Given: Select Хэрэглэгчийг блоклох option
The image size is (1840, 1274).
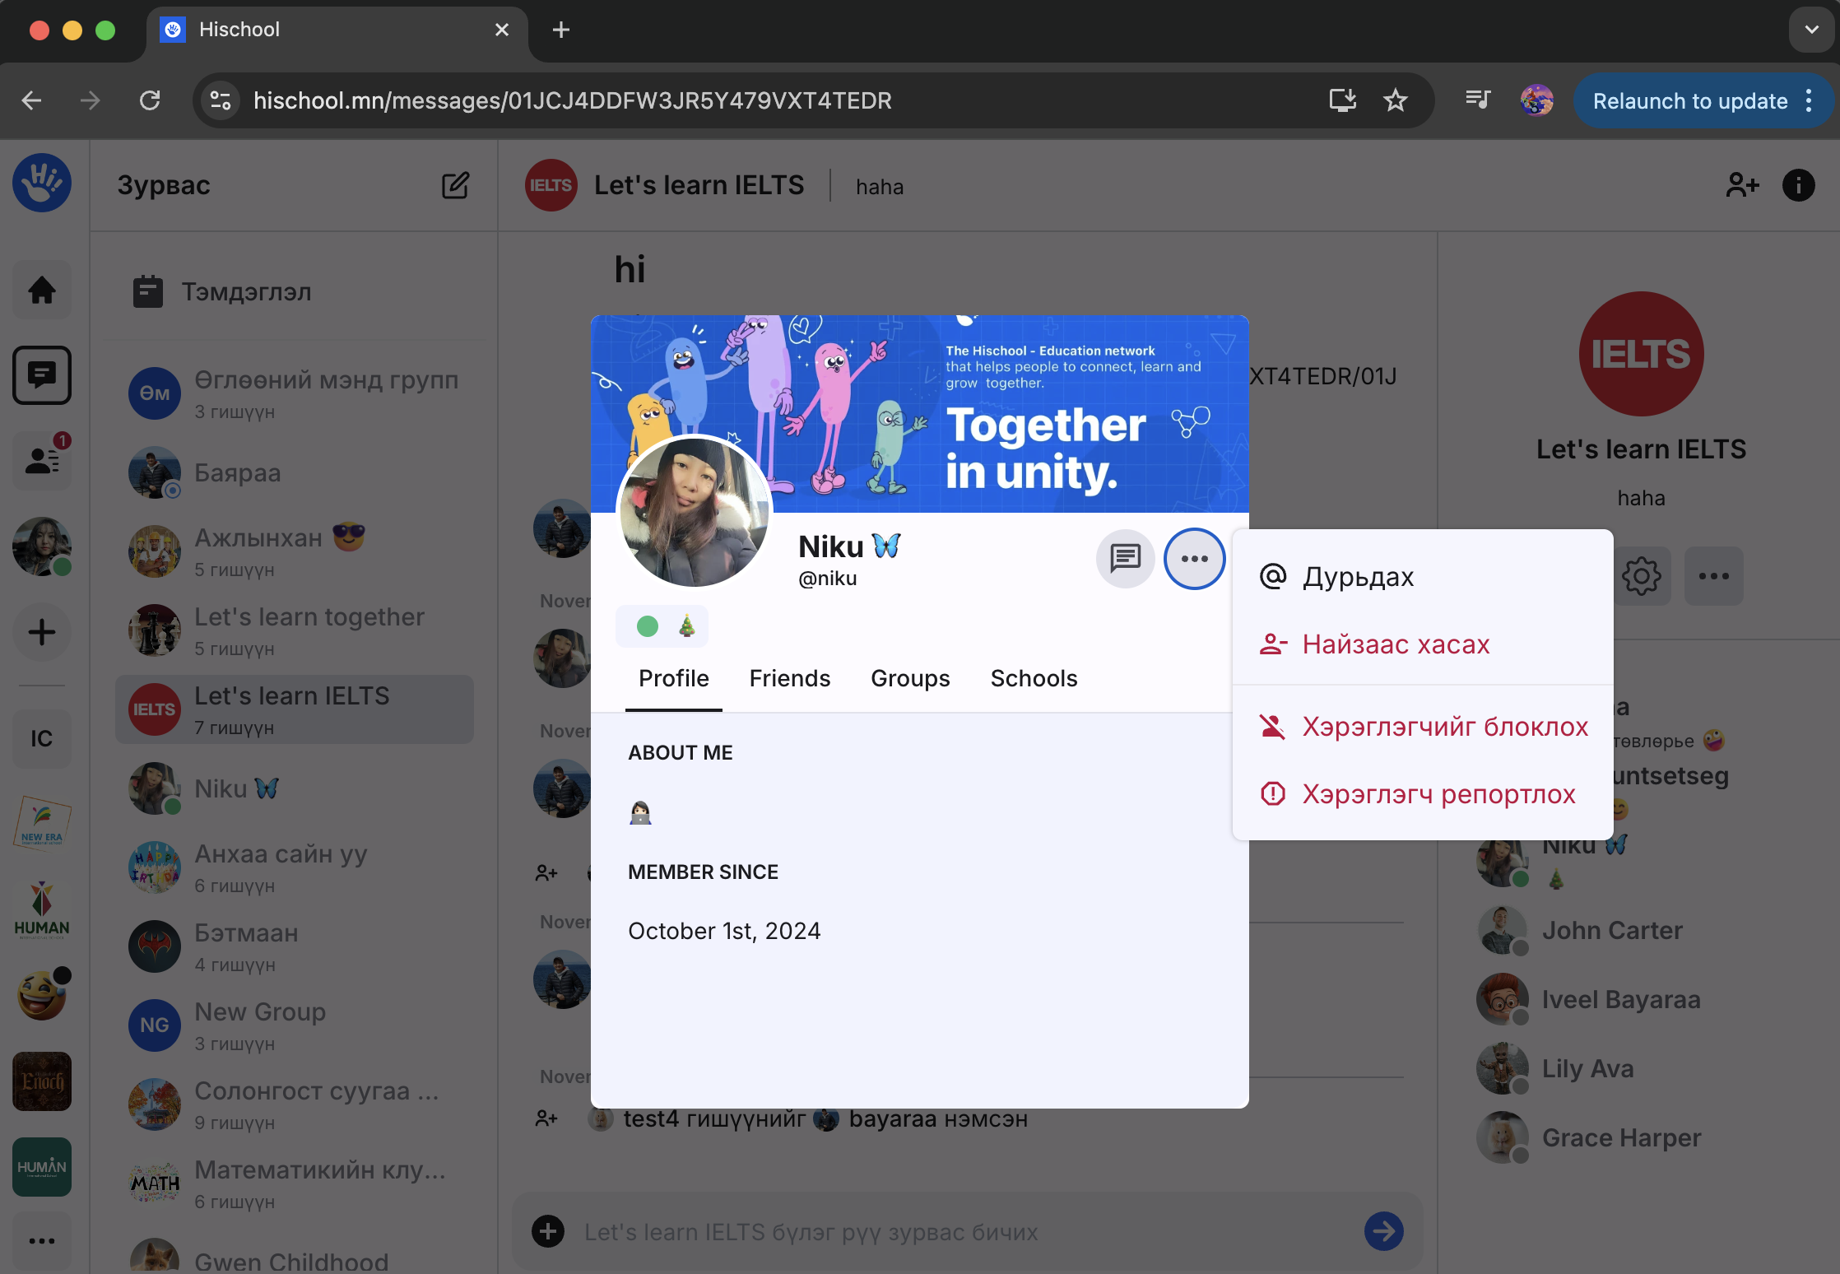Looking at the screenshot, I should [x=1444, y=727].
